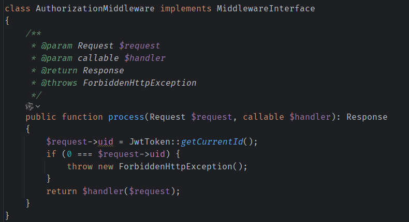Click the number 0 in the if condition
Image resolution: width=409 pixels, height=222 pixels.
point(69,154)
